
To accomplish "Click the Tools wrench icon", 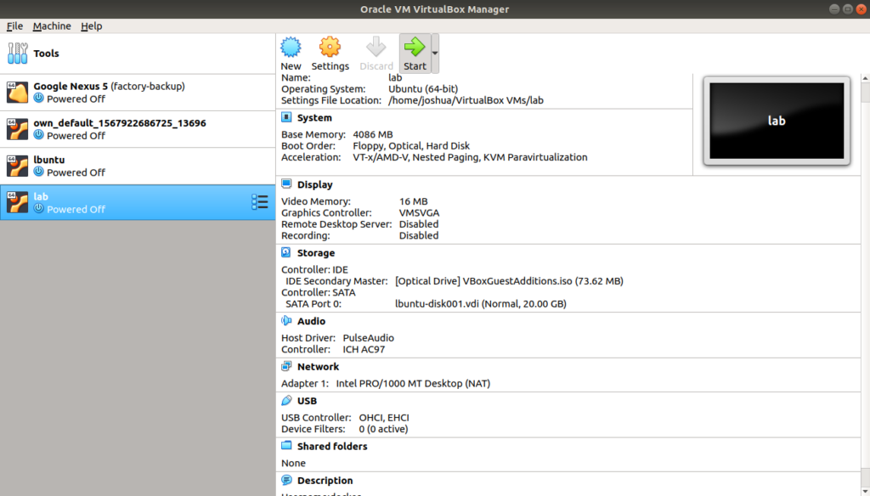I will 17,54.
